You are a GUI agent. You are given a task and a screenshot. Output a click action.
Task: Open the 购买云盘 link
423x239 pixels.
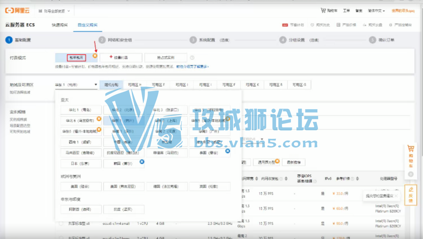[372, 25]
